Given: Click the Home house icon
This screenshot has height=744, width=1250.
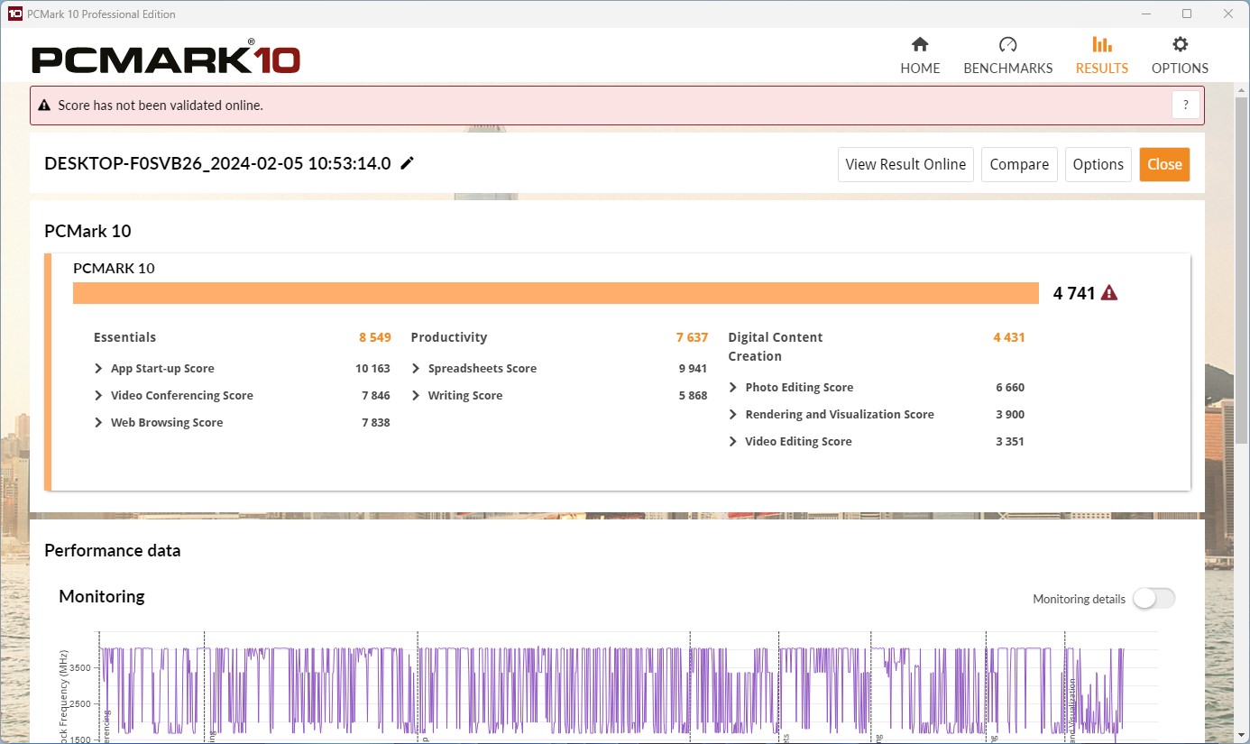Looking at the screenshot, I should 920,45.
